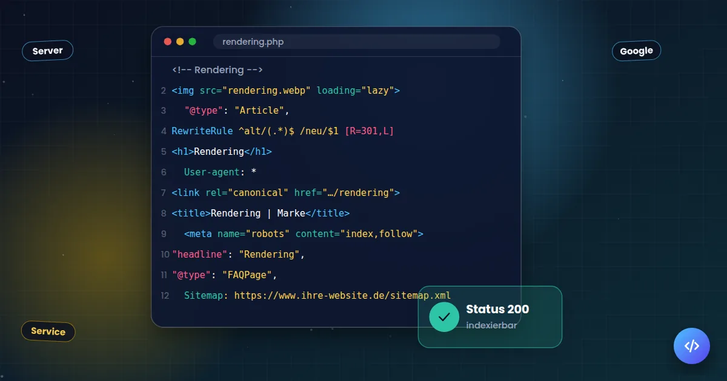Click the "Status 200" heading
The image size is (727, 381).
point(497,309)
